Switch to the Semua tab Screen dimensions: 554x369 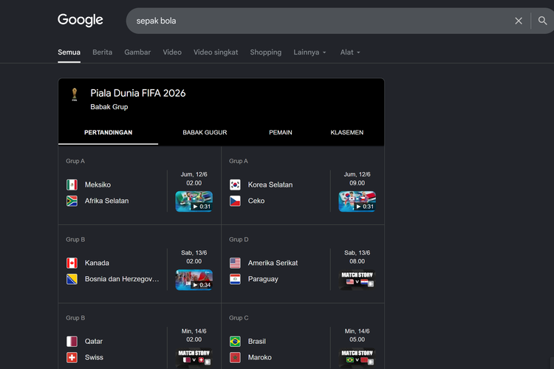(69, 52)
